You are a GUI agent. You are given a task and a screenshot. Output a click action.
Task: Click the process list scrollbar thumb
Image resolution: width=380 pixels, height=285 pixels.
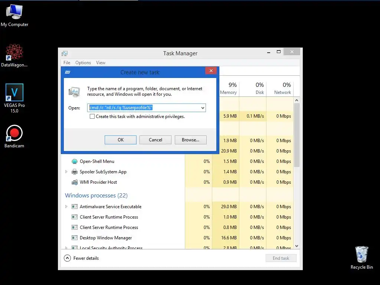[297, 135]
